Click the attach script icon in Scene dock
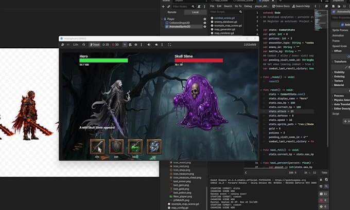This screenshot has height=210, width=350. [199, 7]
